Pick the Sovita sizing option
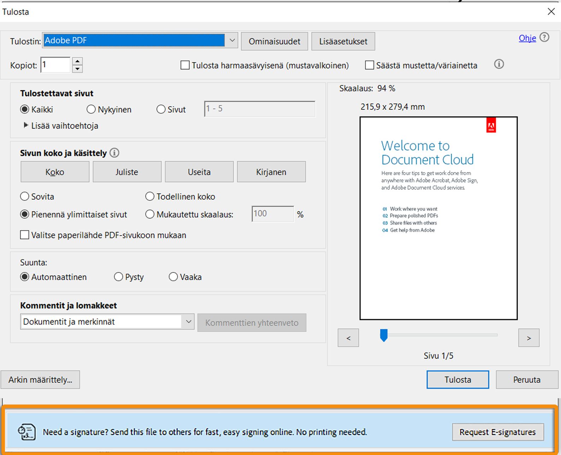This screenshot has height=455, width=561. tap(24, 196)
